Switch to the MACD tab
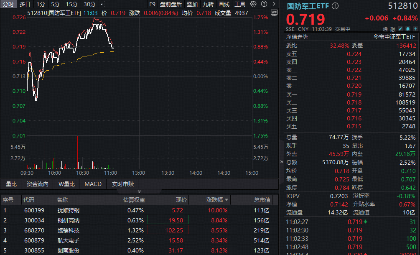The height and width of the screenshot is (255, 420). 92,184
